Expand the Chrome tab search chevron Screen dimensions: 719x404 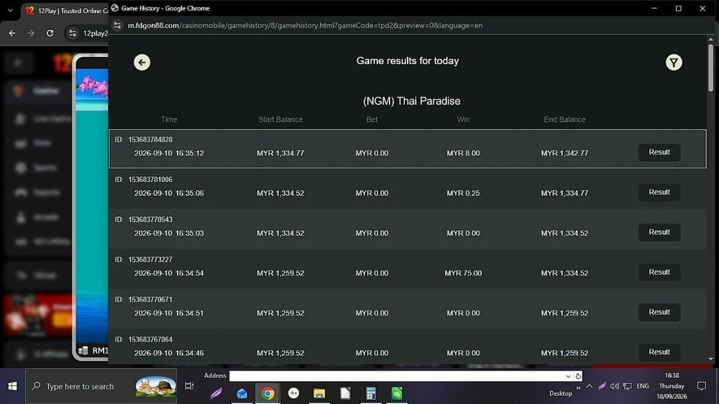(10, 10)
